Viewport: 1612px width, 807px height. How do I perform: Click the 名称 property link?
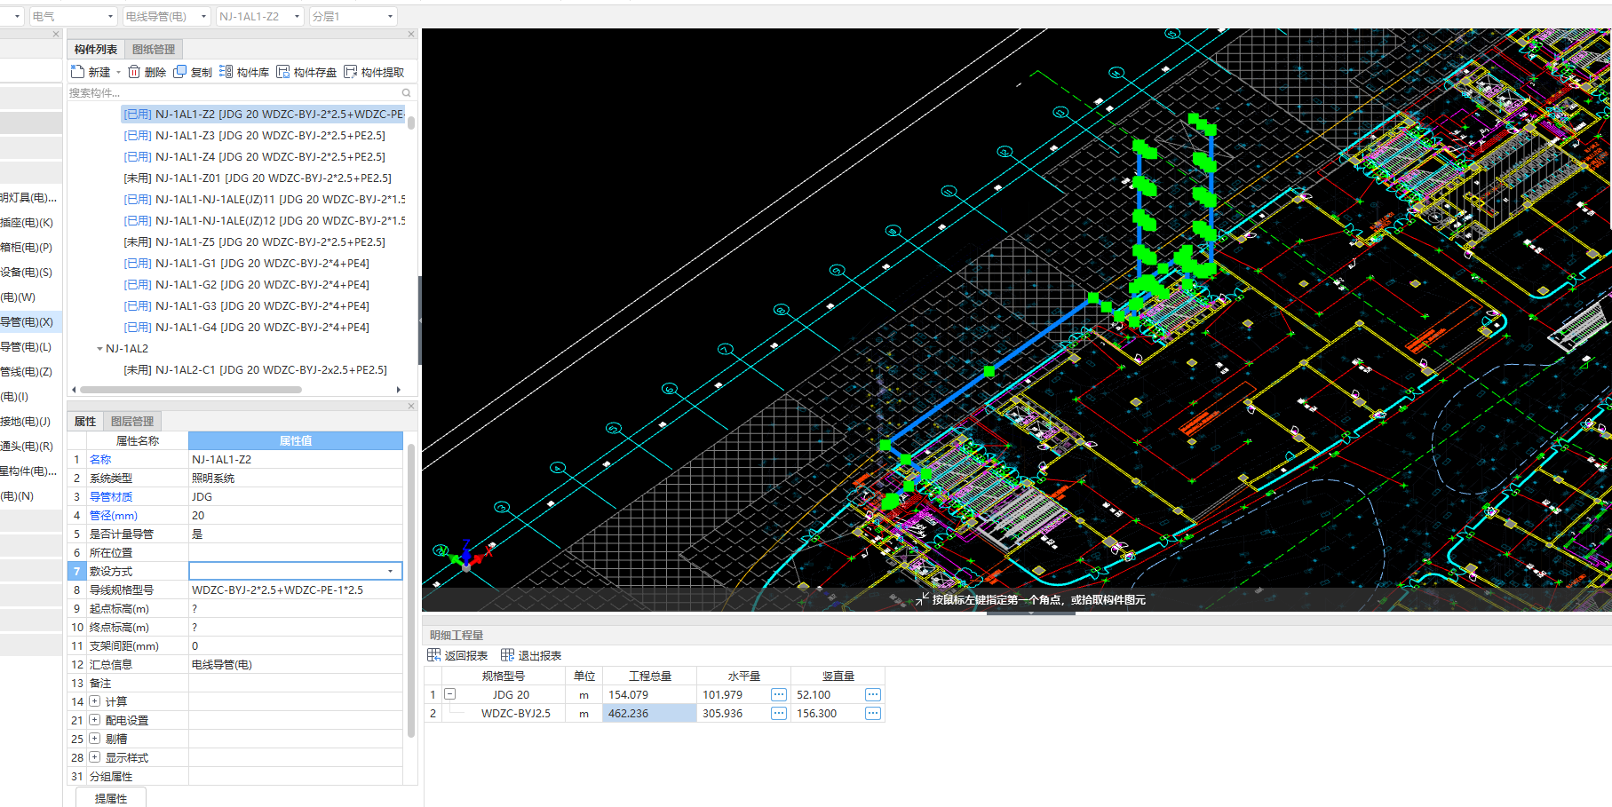100,459
